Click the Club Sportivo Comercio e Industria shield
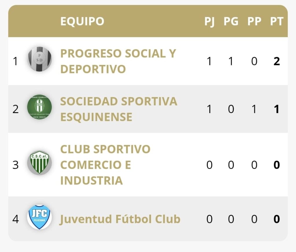Screen dimensions: 296x252 point(40,162)
